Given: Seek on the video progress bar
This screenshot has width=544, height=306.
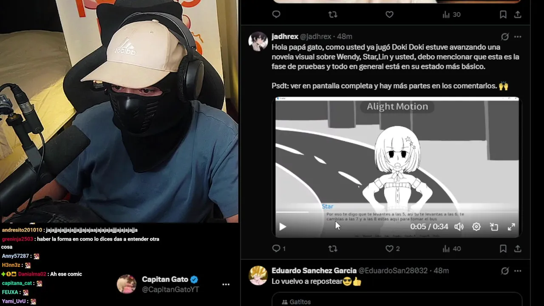Looking at the screenshot, I should [397, 212].
